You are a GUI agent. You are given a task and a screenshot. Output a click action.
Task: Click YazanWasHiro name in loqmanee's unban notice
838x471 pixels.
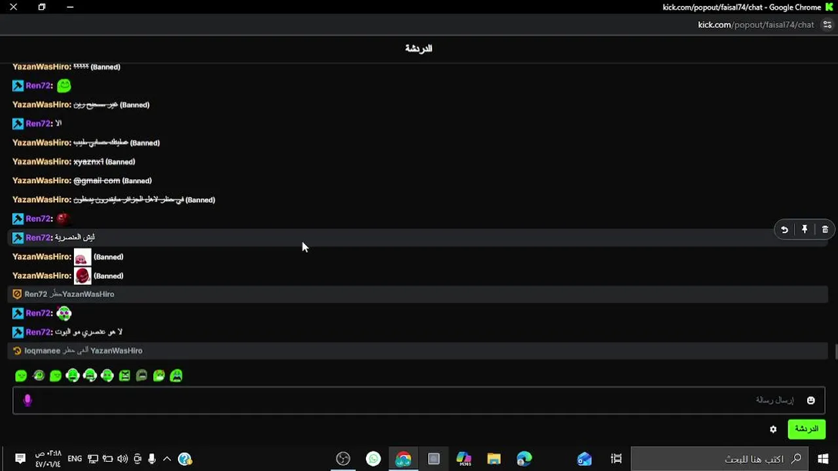pos(116,351)
